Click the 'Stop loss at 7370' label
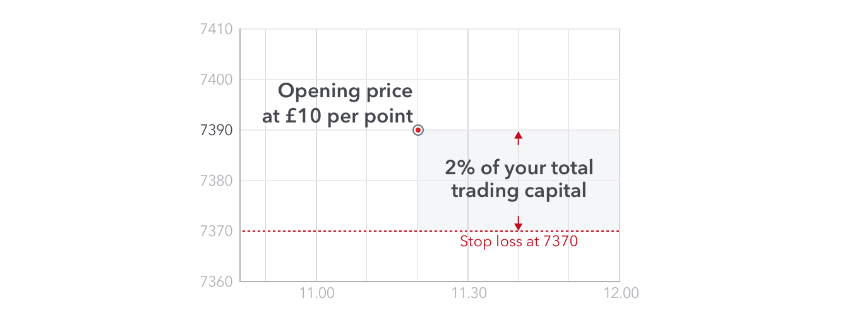The image size is (859, 322). coord(519,241)
